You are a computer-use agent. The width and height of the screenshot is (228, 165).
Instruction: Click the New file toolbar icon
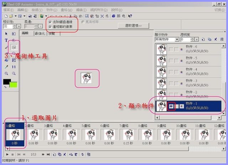(6, 16)
